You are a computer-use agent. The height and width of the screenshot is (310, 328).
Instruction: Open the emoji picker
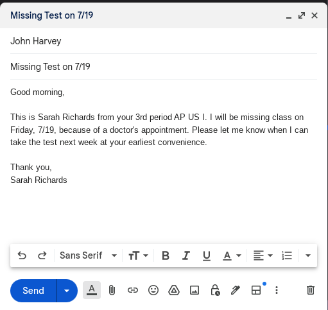pyautogui.click(x=153, y=290)
